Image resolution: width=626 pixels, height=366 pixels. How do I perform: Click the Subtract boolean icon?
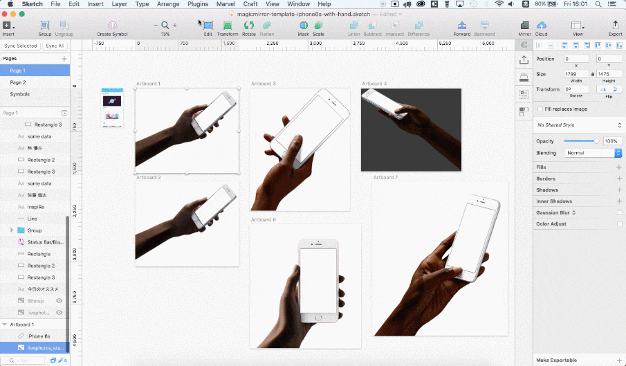372,26
